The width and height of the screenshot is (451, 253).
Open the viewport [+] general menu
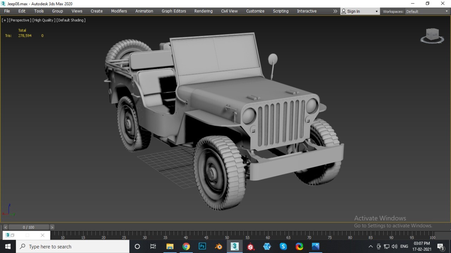click(5, 20)
